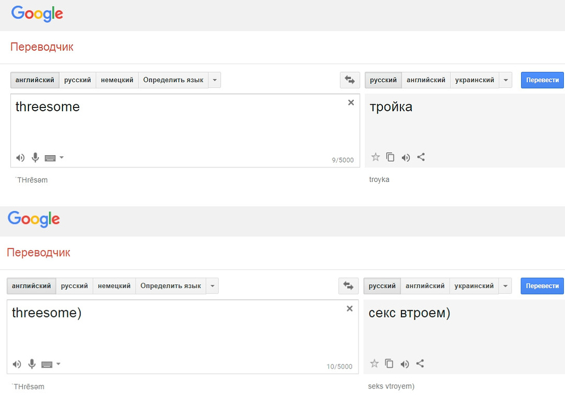Listen to the тройка translation

(x=406, y=157)
